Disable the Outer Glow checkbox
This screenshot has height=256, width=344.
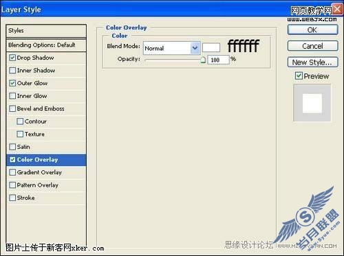(x=12, y=83)
